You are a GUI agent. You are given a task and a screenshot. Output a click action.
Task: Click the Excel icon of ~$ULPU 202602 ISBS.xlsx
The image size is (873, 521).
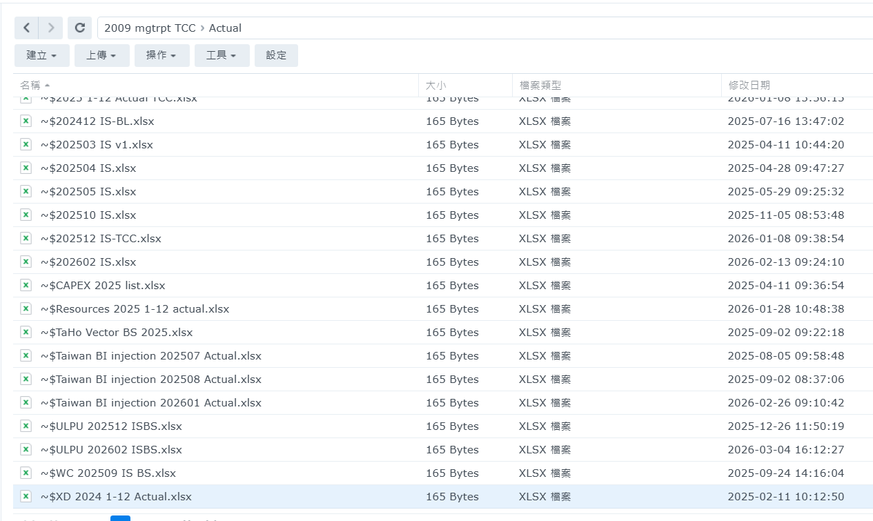coord(26,450)
